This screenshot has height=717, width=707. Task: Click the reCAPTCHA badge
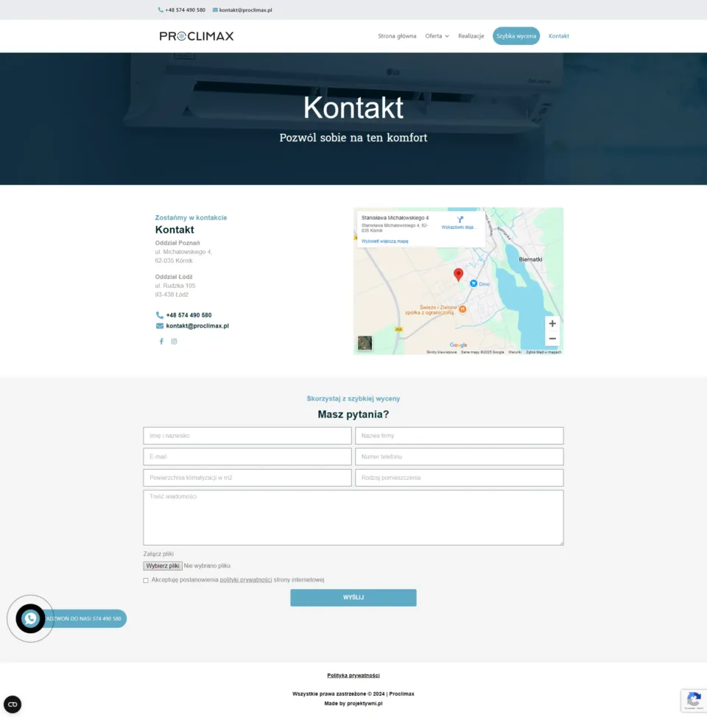(x=694, y=701)
